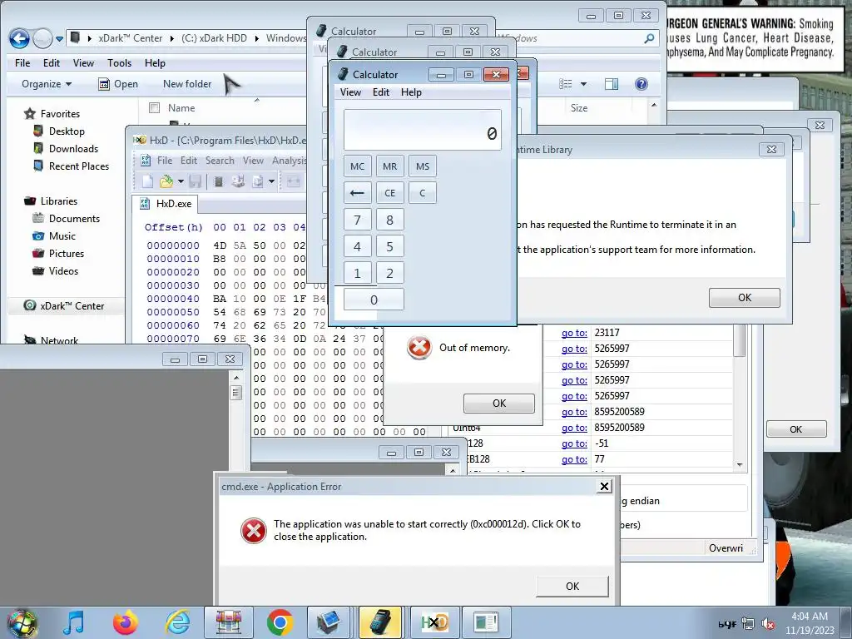Image resolution: width=852 pixels, height=639 pixels.
Task: Click the HxD Open RAM chip icon
Action: (219, 181)
